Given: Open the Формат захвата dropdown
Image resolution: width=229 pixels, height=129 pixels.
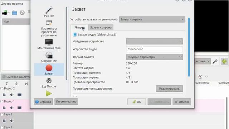Looking at the screenshot, I should point(154,57).
